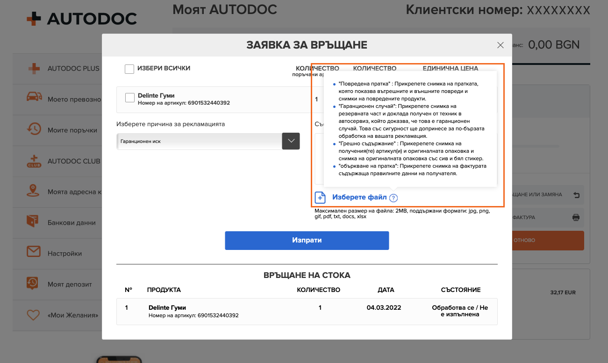Click the 'Изберете файл' link

click(359, 197)
